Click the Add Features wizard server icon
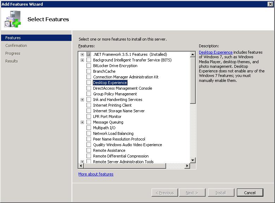 [x=13, y=19]
